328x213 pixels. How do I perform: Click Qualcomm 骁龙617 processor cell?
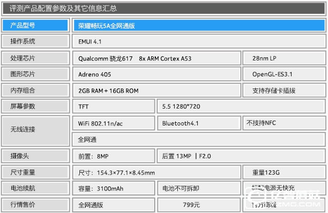point(157,58)
